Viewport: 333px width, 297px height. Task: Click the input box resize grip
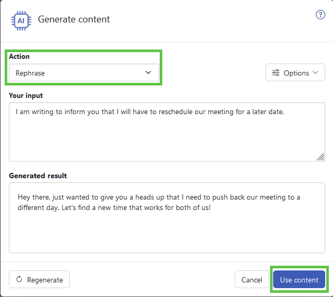(x=321, y=157)
